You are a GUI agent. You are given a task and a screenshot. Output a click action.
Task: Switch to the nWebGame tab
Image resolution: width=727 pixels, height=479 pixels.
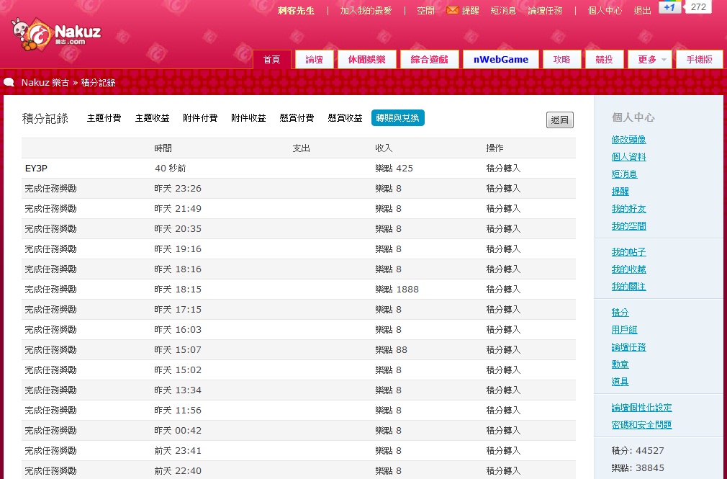[x=501, y=59]
